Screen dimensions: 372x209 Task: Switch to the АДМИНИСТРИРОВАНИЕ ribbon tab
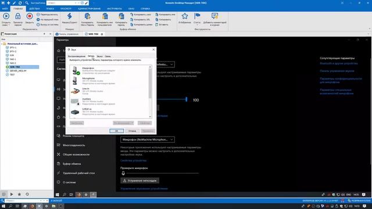(89, 9)
